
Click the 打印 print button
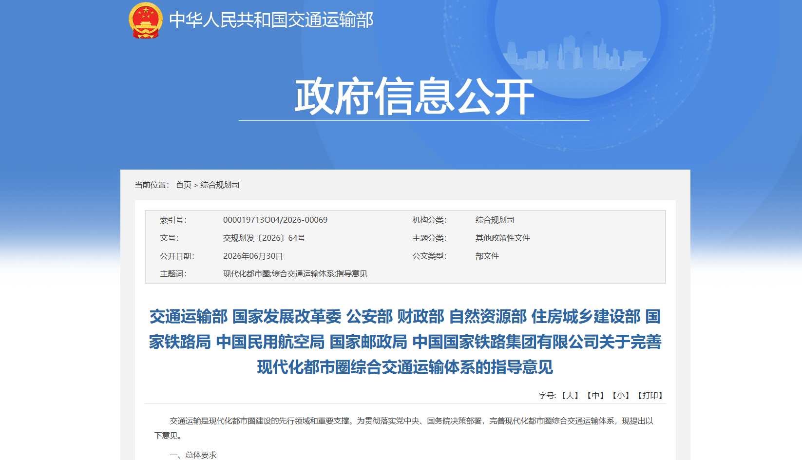pos(650,395)
